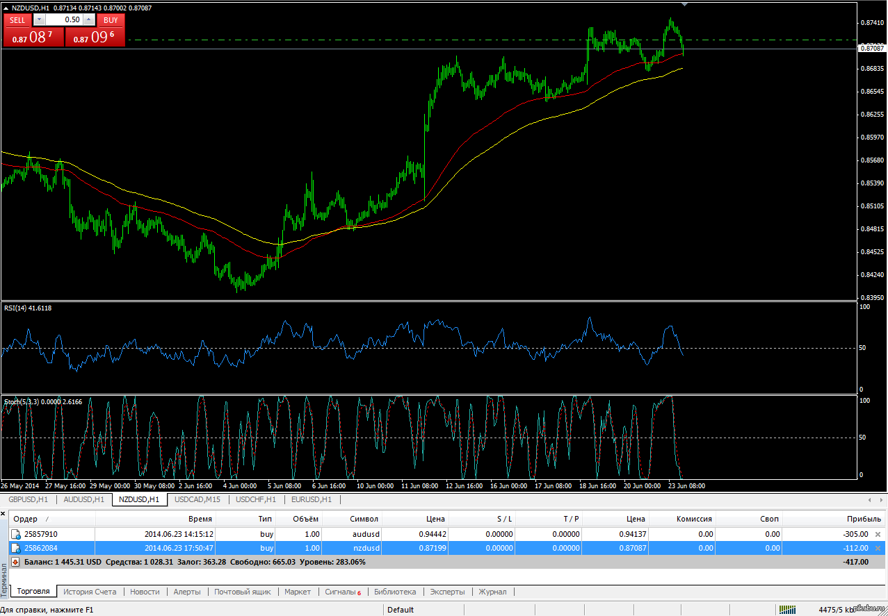The height and width of the screenshot is (616, 888).
Task: Open the Default profile menu in status bar
Action: (401, 610)
